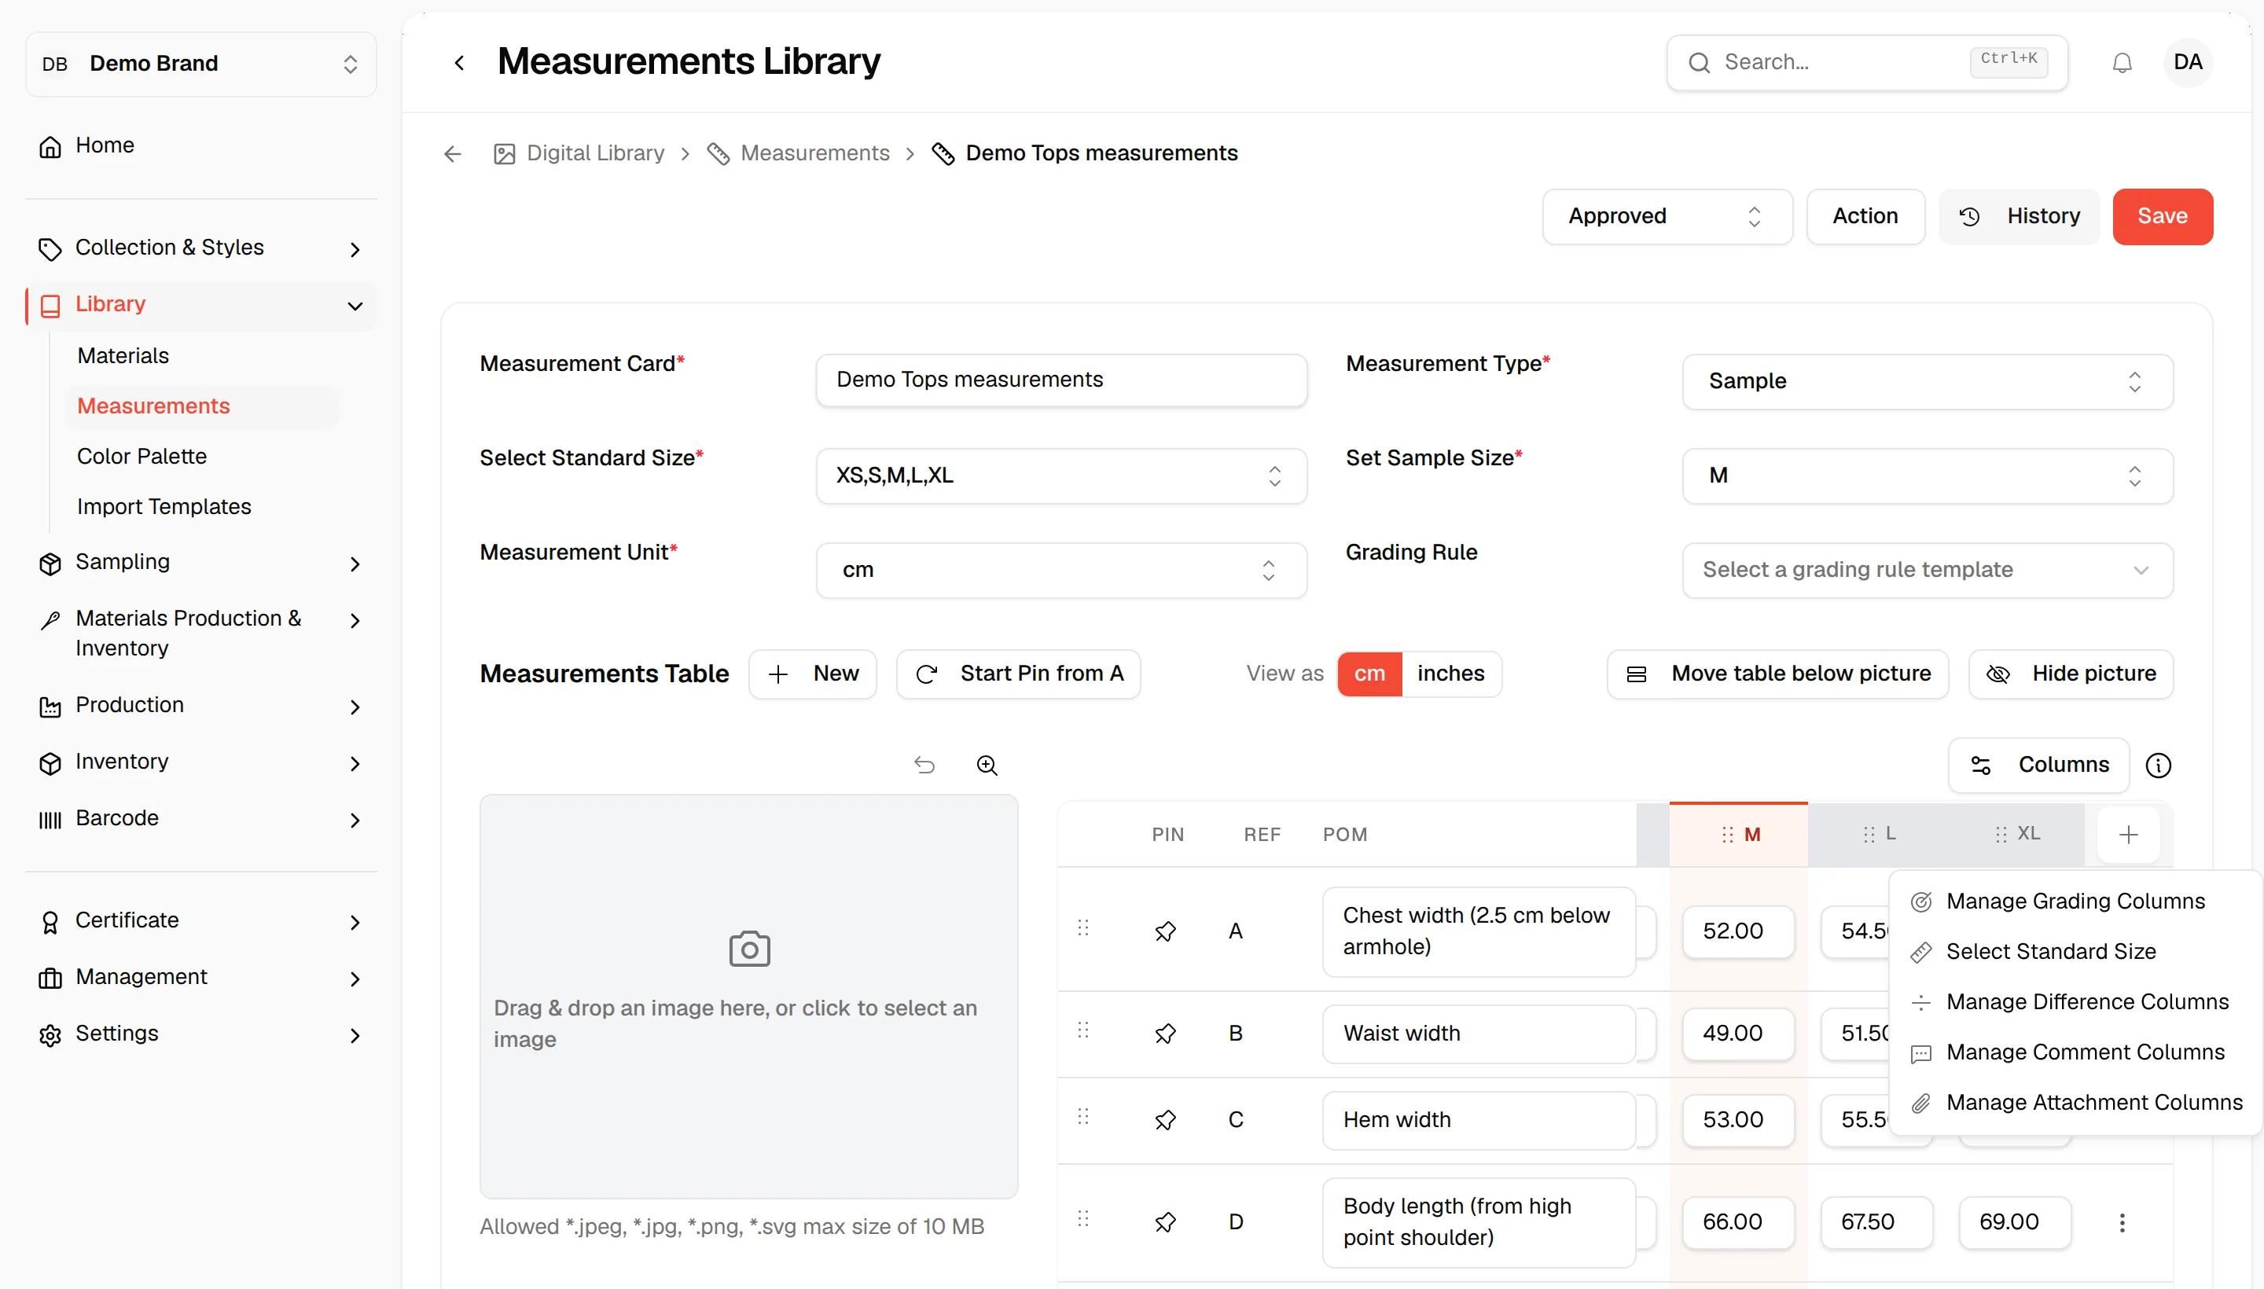Hide picture using eye toggle
This screenshot has width=2264, height=1289.
click(2070, 674)
